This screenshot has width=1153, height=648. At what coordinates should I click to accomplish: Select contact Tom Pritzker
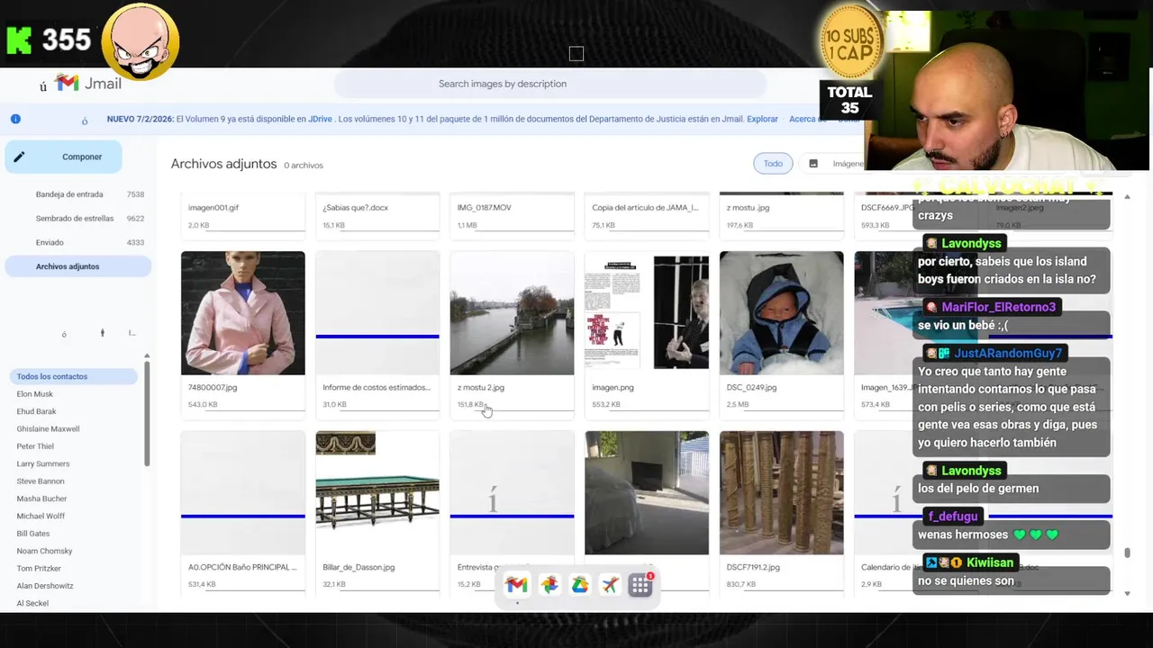(x=40, y=569)
